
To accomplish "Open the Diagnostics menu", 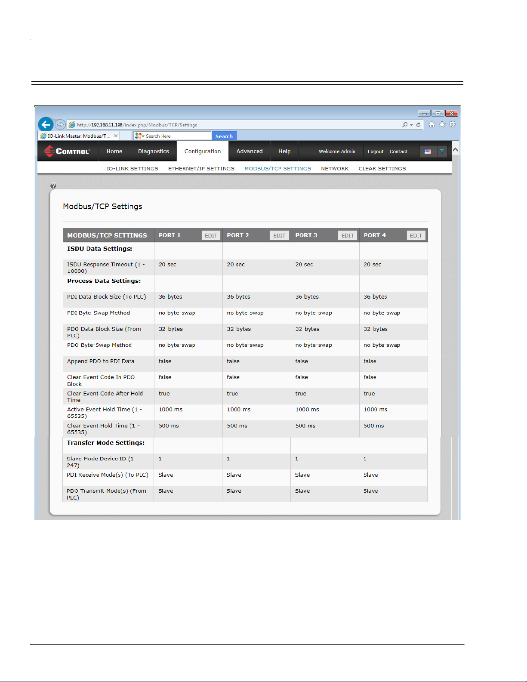I will [154, 151].
